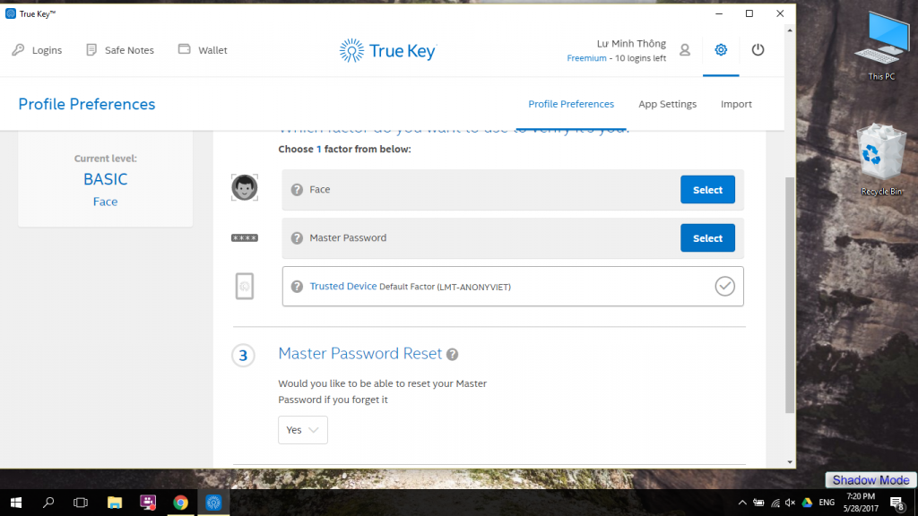This screenshot has width=918, height=516.
Task: Select the Face verification factor
Action: pyautogui.click(x=707, y=189)
